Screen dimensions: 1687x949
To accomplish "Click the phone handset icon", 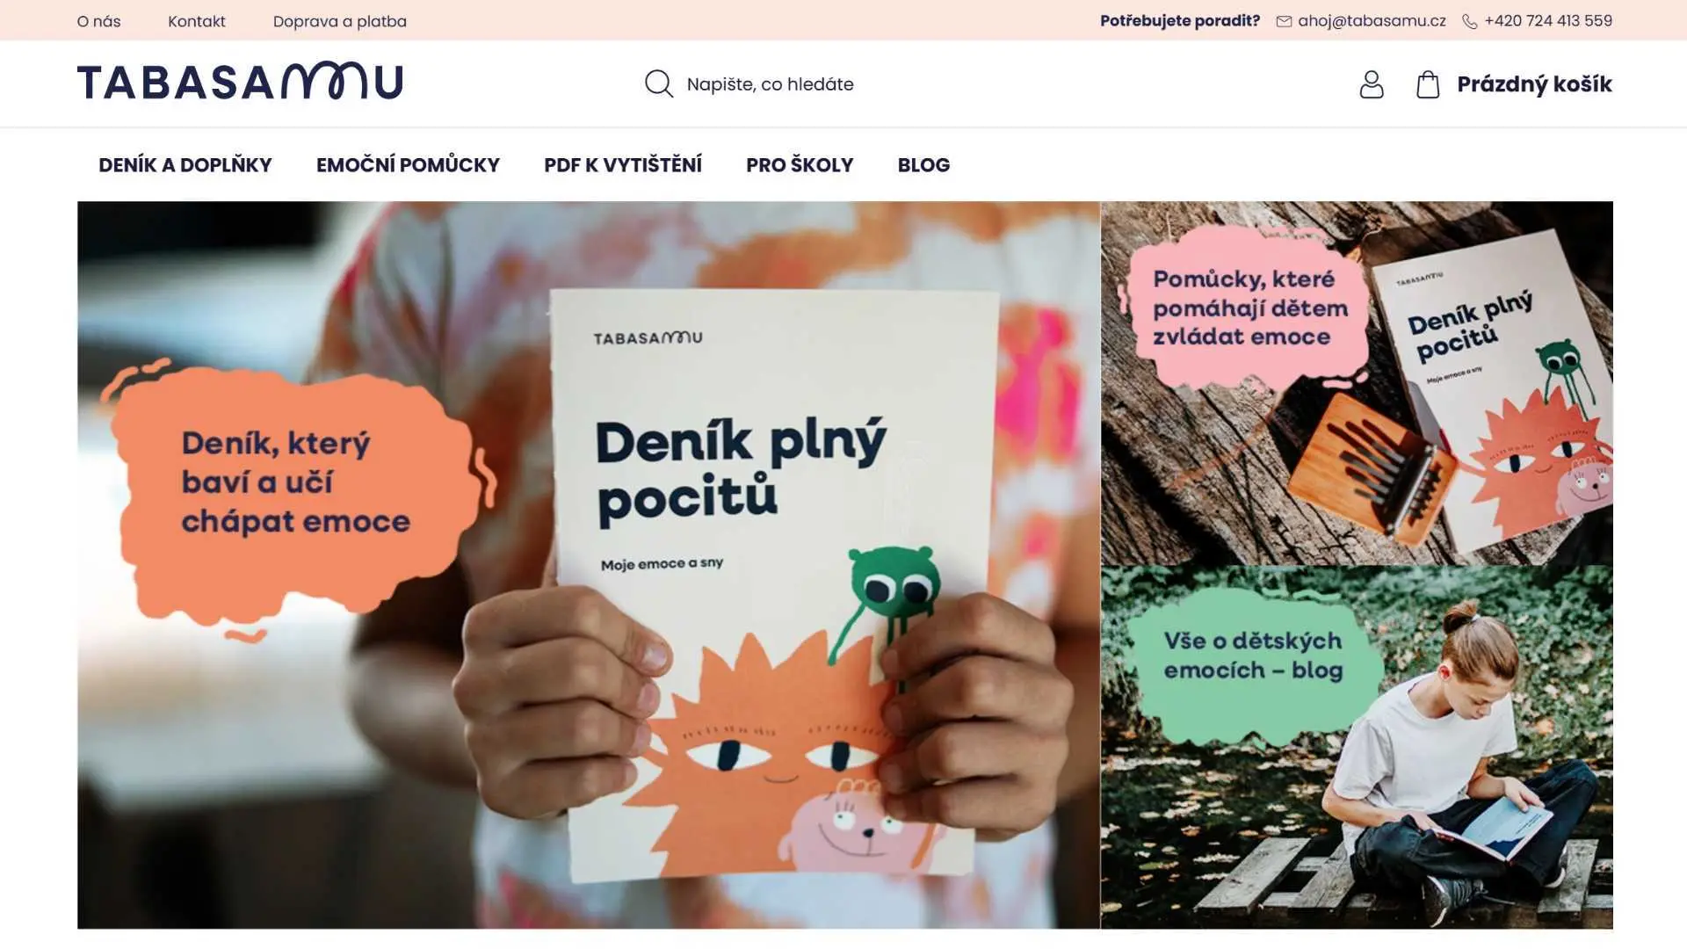I will 1469,21.
